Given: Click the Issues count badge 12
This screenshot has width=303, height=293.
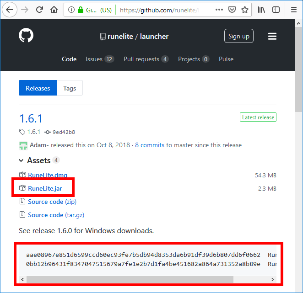Looking at the screenshot, I should click(109, 59).
